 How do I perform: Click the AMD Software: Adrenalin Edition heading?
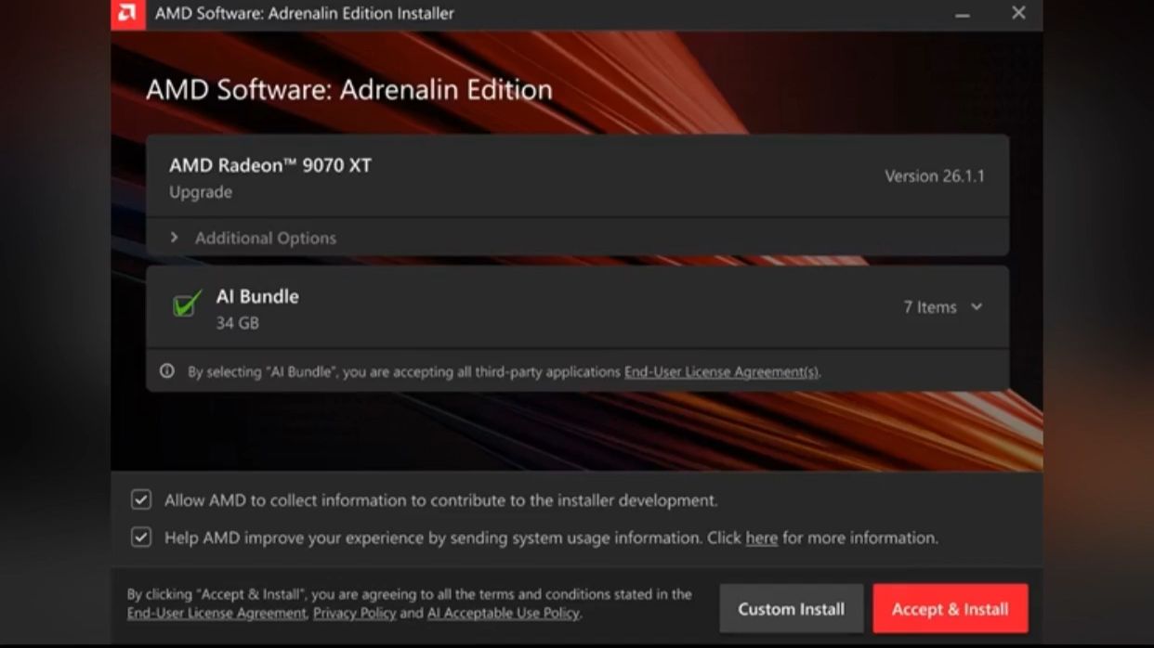click(349, 89)
